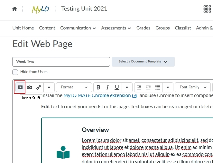The image size is (213, 163).
Task: Click the Insert Stuff play icon
Action: click(20, 87)
